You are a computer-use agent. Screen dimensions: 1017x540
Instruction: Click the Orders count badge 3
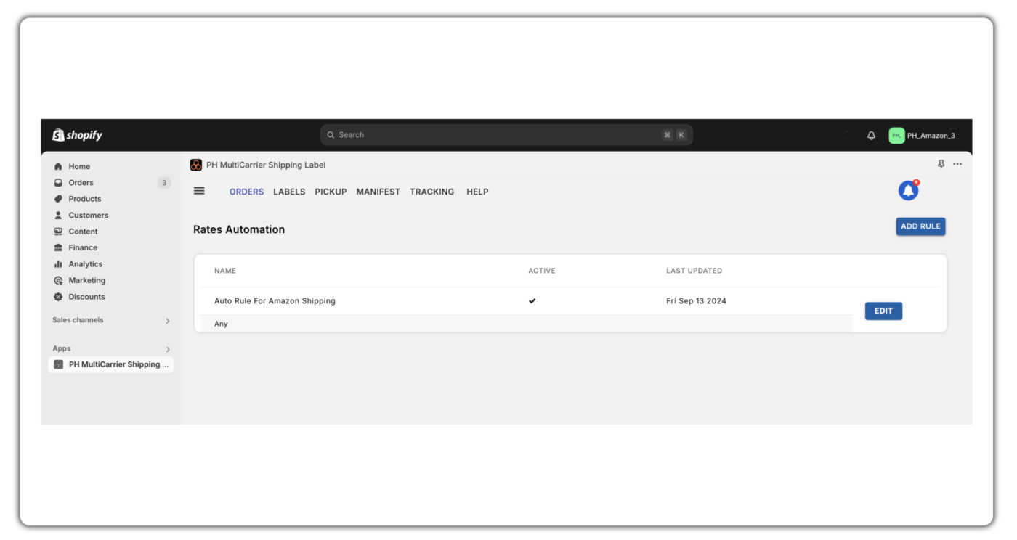click(164, 183)
